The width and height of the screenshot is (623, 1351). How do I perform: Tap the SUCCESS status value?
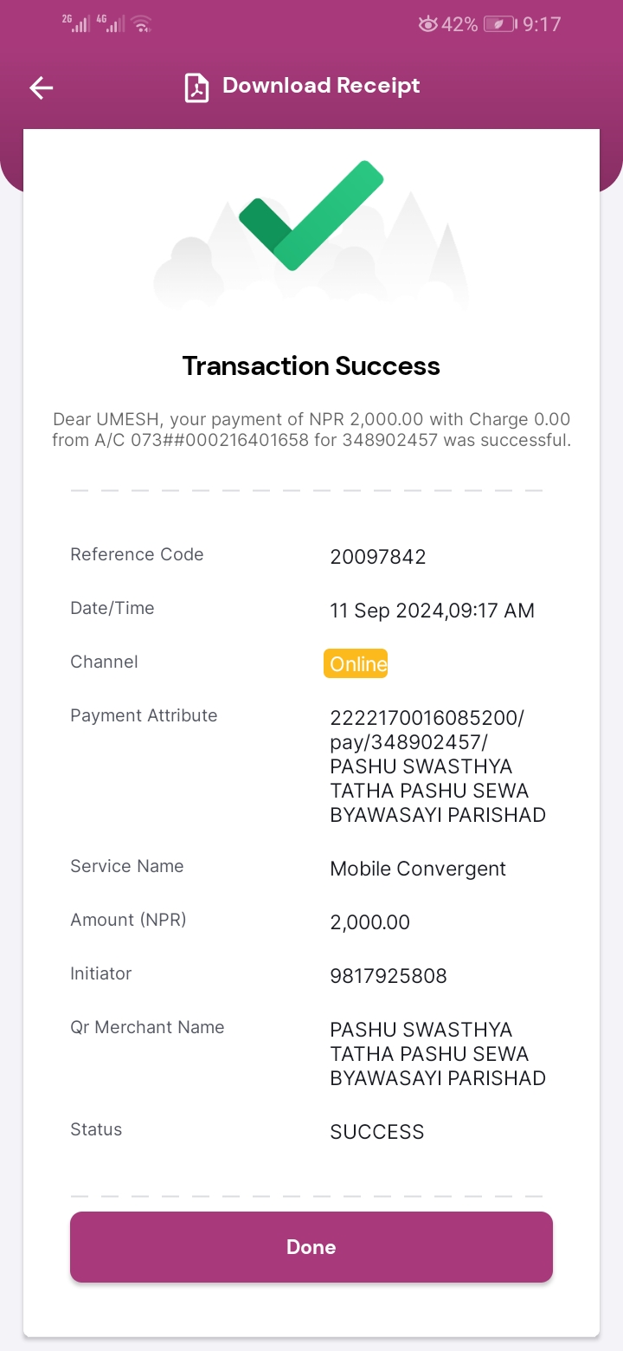point(377,1132)
